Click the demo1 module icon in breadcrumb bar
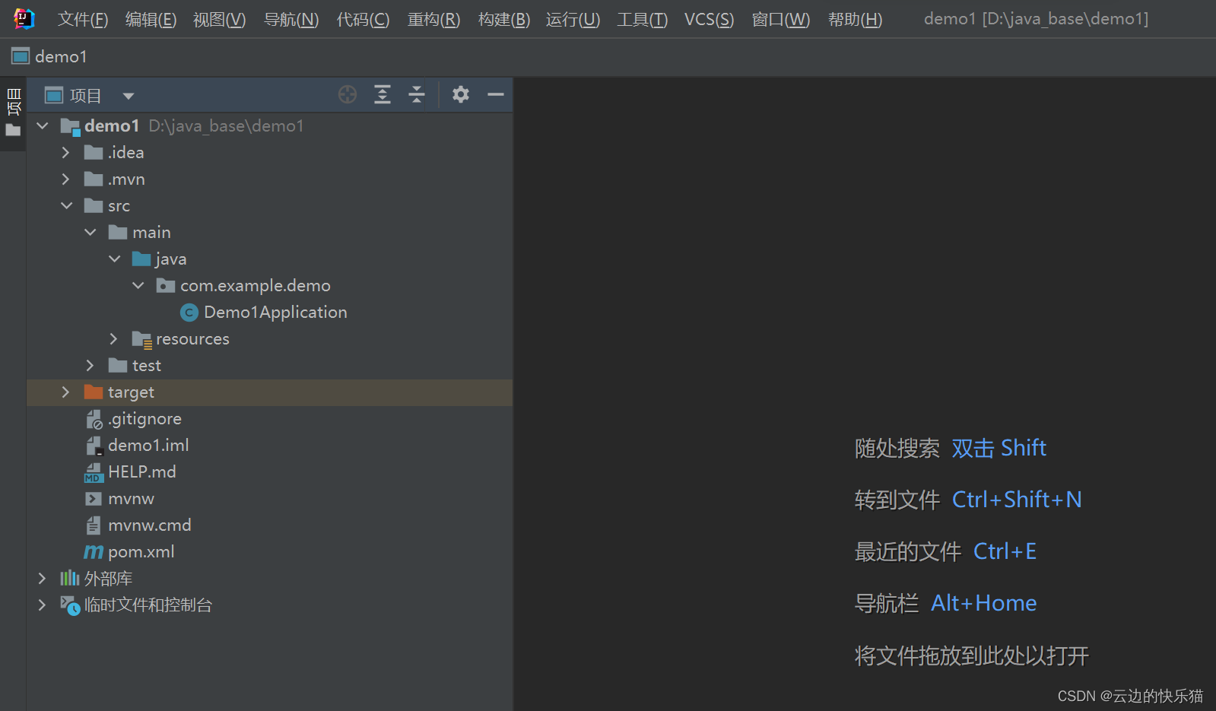This screenshot has height=711, width=1216. 21,56
